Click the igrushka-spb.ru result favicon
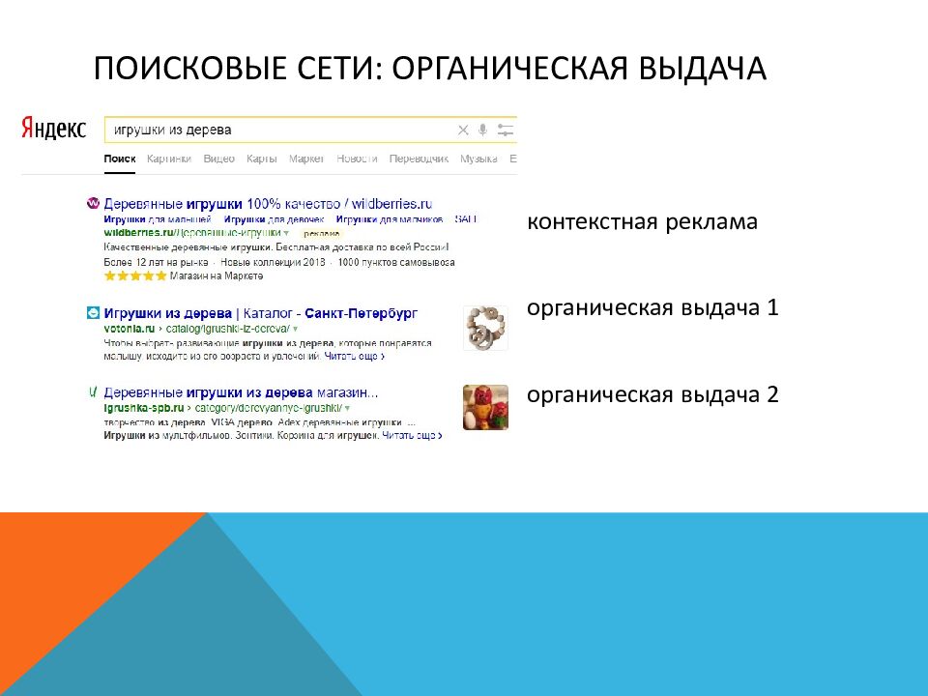928x696 pixels. click(93, 393)
